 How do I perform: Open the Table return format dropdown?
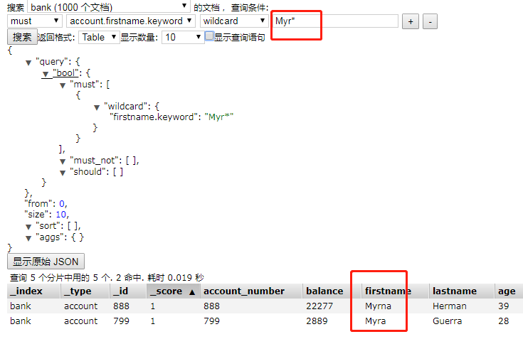pos(99,37)
